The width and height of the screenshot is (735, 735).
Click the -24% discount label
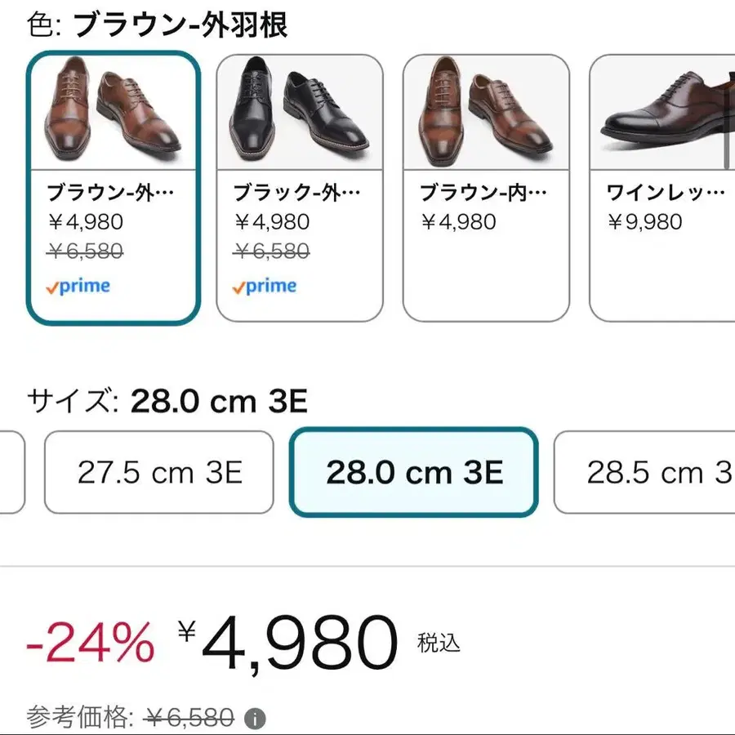[90, 642]
